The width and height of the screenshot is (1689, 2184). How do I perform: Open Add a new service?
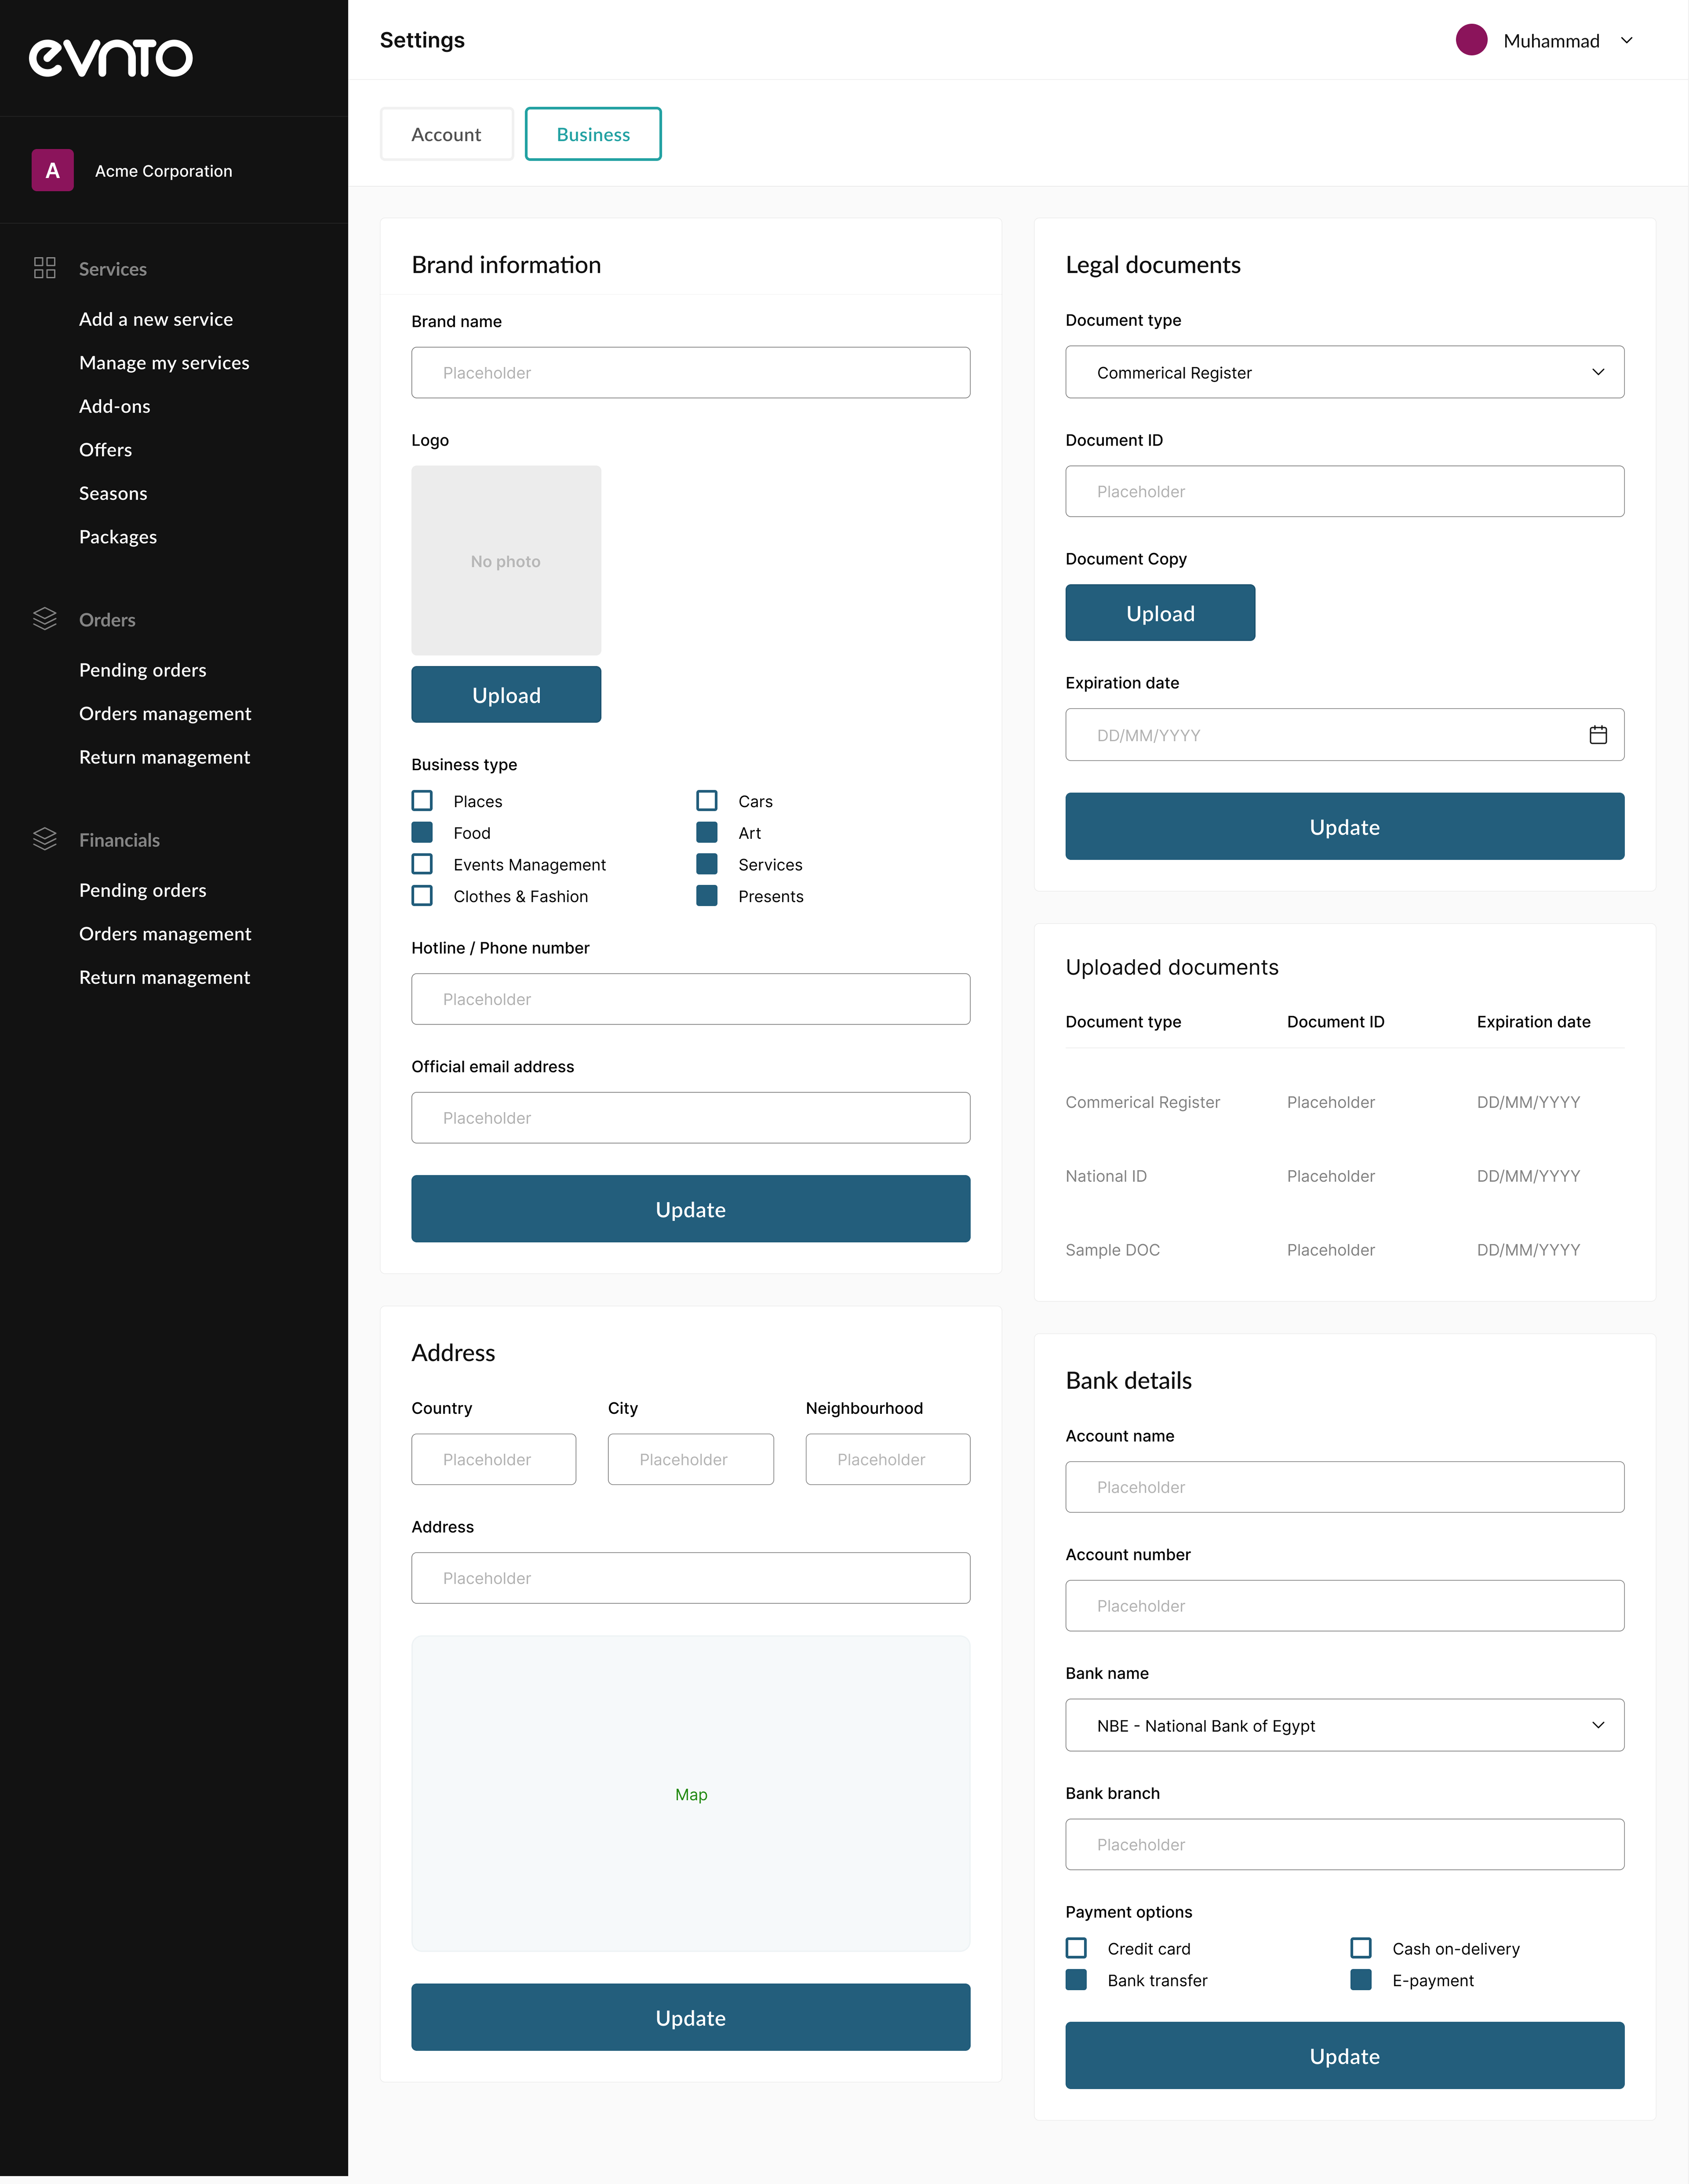point(156,319)
